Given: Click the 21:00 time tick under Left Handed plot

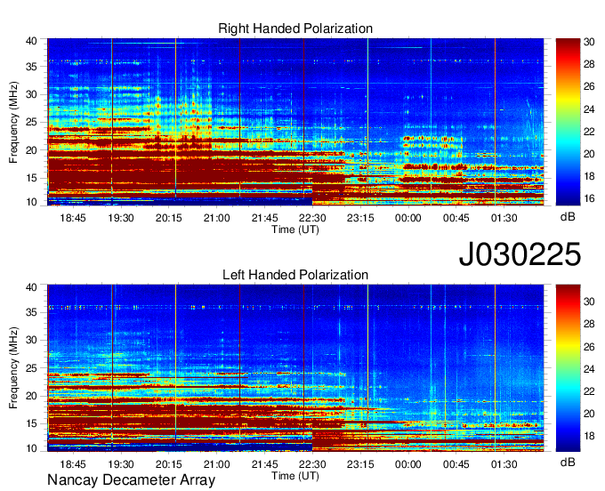Looking at the screenshot, I should coord(216,464).
